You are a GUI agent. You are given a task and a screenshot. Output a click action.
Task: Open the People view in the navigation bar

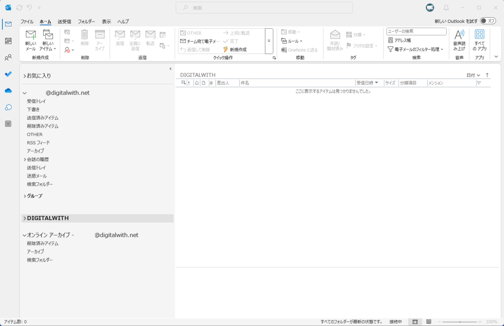(x=8, y=57)
